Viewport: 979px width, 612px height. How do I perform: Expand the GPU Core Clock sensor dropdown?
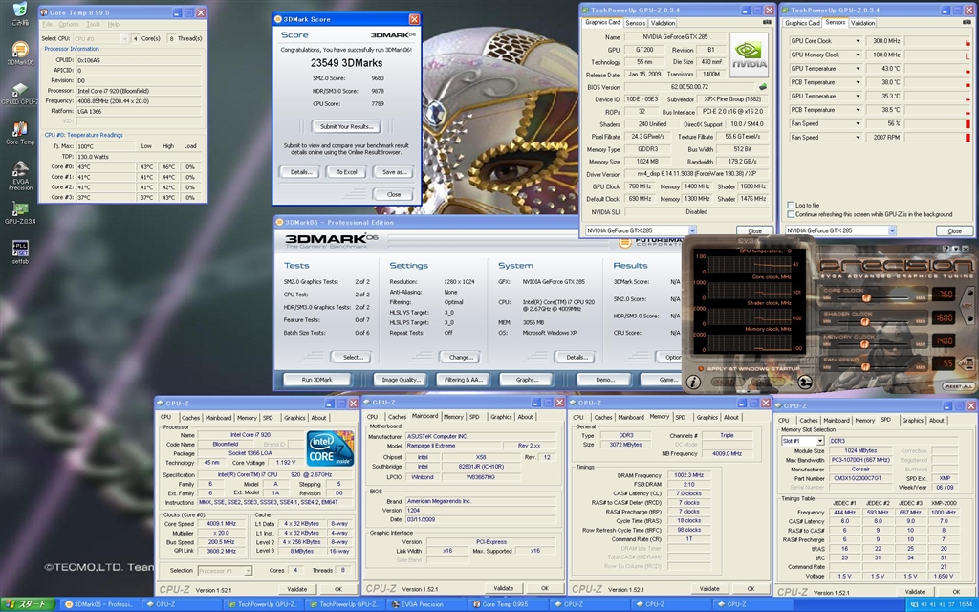(x=858, y=40)
